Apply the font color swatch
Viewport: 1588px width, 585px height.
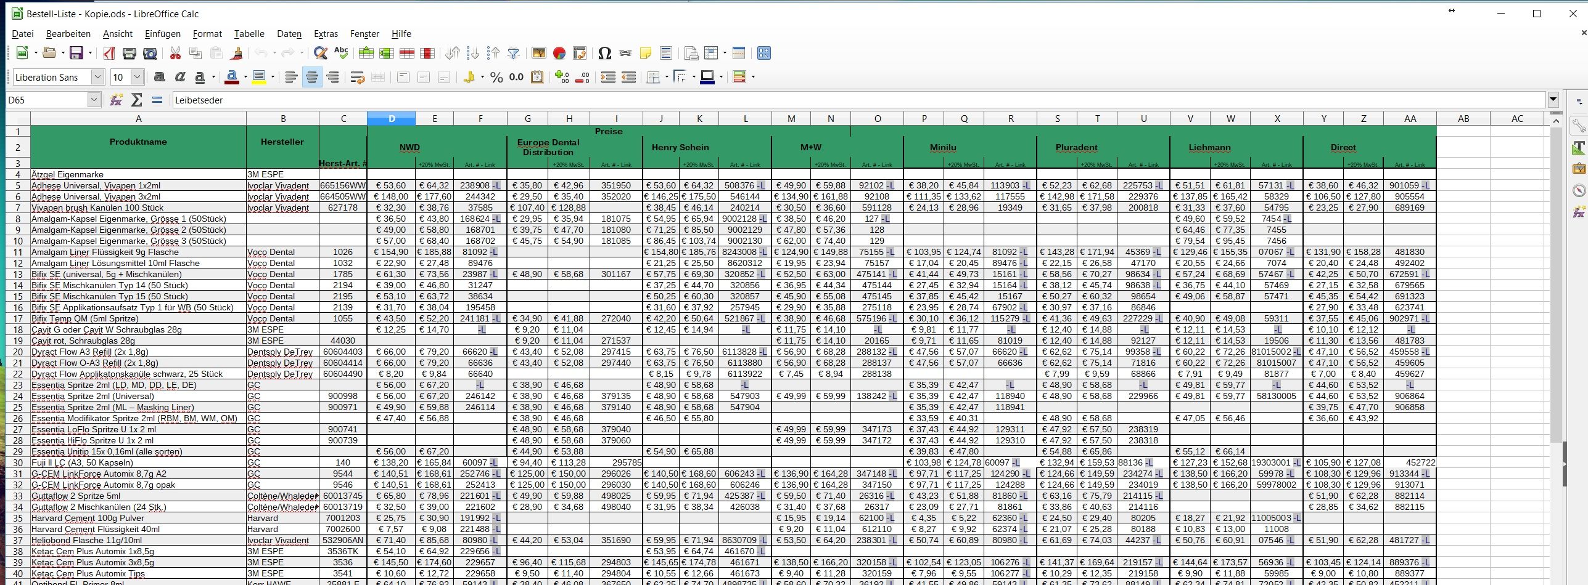coord(232,78)
